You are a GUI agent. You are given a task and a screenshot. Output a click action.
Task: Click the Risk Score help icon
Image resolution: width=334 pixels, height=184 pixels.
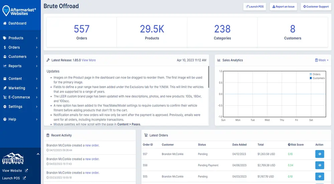coord(289,145)
